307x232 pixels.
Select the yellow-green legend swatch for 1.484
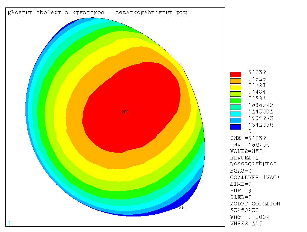[235, 94]
